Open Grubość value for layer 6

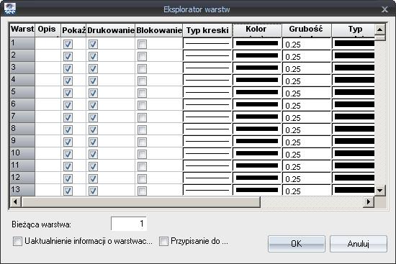click(307, 105)
